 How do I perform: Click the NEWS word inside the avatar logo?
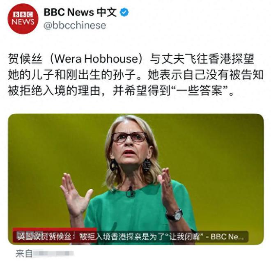(x=23, y=22)
